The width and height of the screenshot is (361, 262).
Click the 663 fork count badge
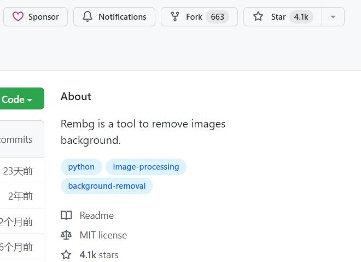click(x=217, y=17)
